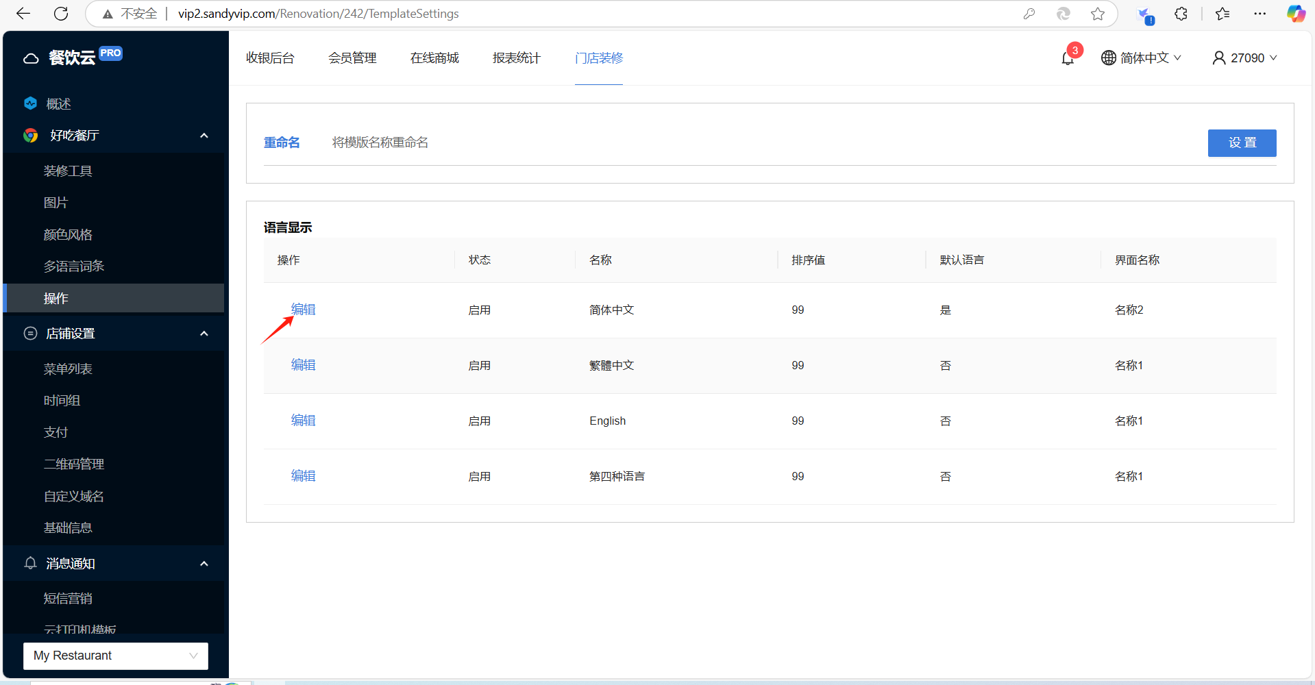This screenshot has width=1315, height=685.
Task: Click the browser back arrow
Action: pyautogui.click(x=23, y=14)
